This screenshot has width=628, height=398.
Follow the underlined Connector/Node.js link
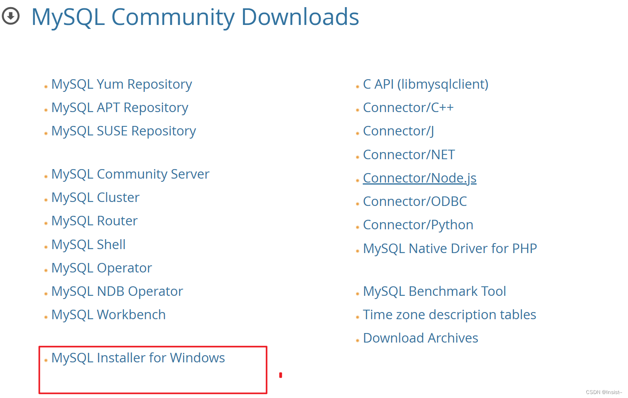(x=420, y=178)
